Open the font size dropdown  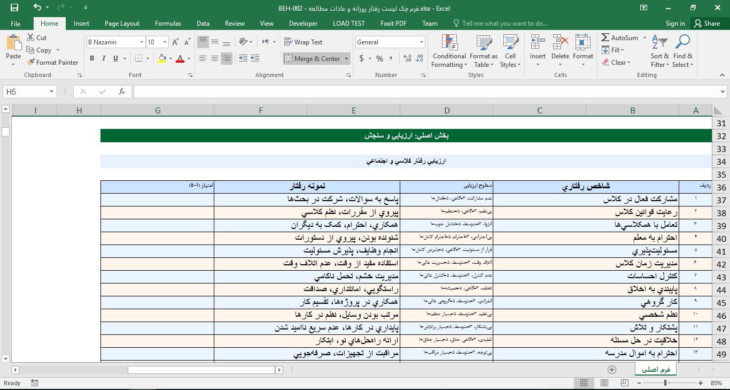point(165,42)
